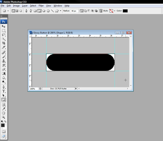Enable Paths mode in options bar

(x=17, y=11)
